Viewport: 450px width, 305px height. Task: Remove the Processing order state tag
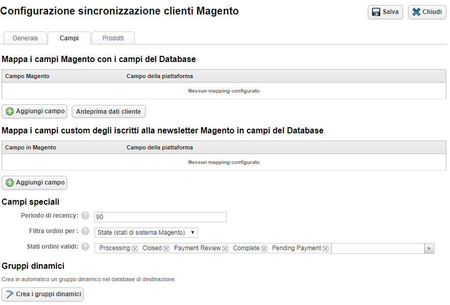tap(135, 249)
